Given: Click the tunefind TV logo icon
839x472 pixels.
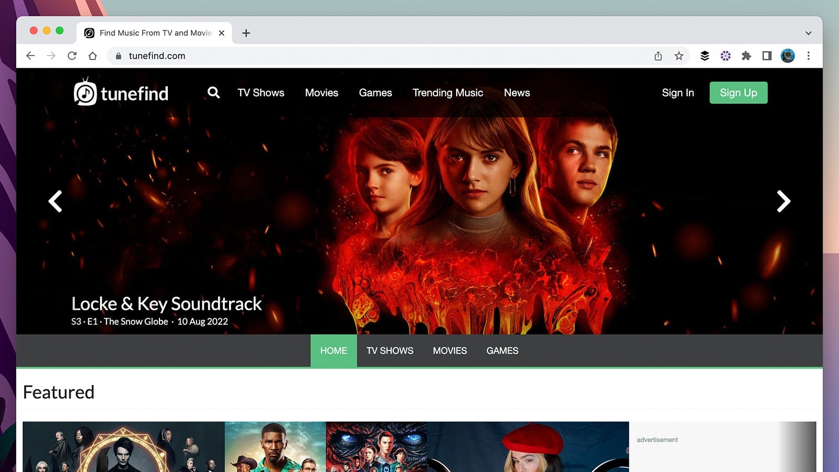Looking at the screenshot, I should 84,92.
